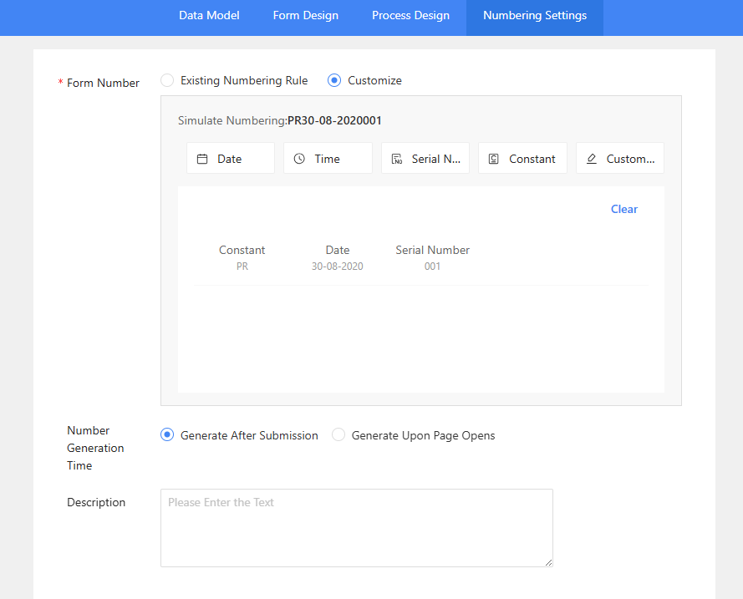Open the Form Design tab
Viewport: 743px width, 599px height.
click(x=306, y=16)
